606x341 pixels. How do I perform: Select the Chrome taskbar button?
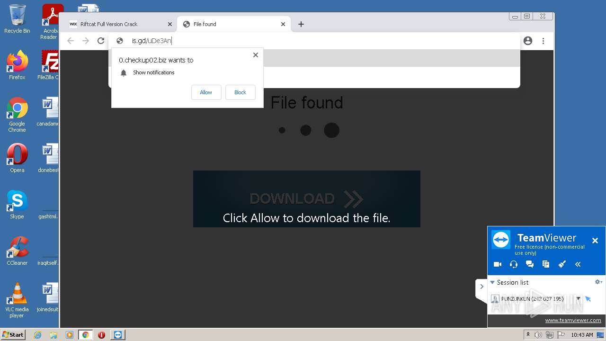85,335
